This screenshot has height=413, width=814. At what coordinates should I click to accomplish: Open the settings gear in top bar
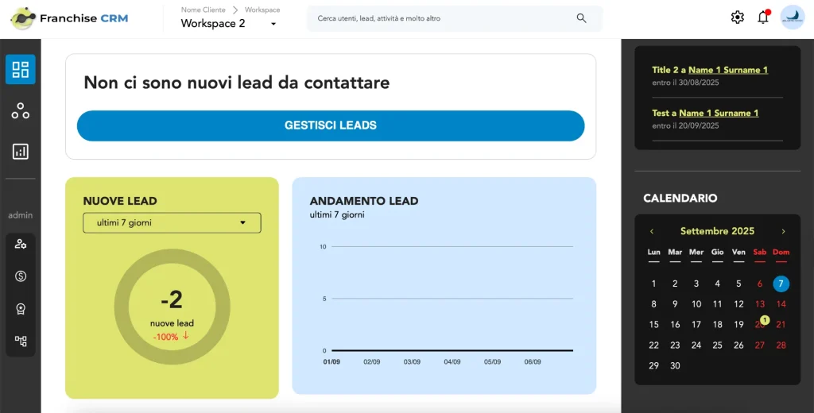tap(737, 17)
